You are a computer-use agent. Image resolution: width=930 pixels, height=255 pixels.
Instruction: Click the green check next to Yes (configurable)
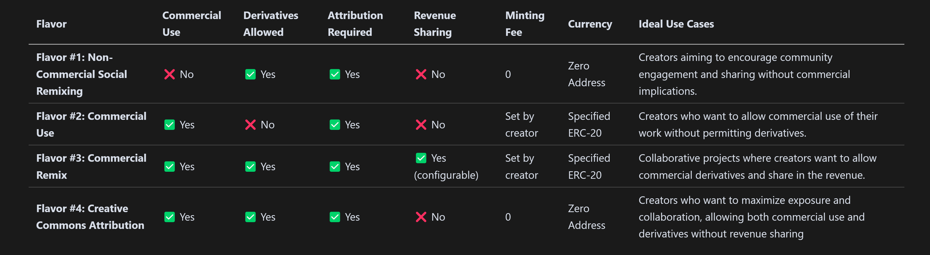pos(421,158)
